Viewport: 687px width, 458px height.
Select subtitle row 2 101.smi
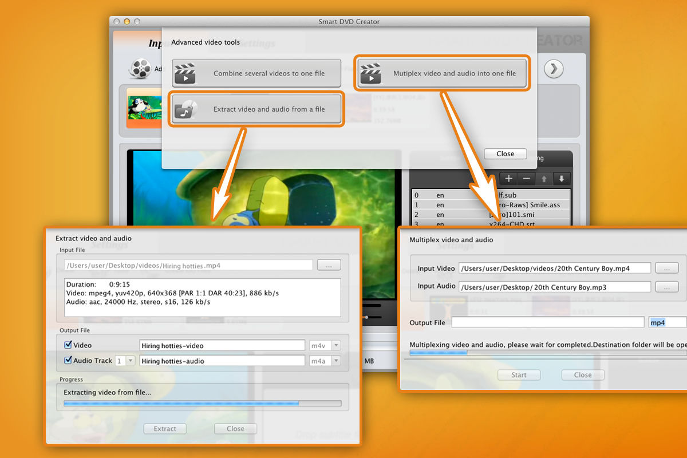pyautogui.click(x=491, y=214)
